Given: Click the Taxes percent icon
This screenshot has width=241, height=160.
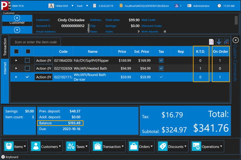Looking at the screenshot, I should tap(71, 146).
